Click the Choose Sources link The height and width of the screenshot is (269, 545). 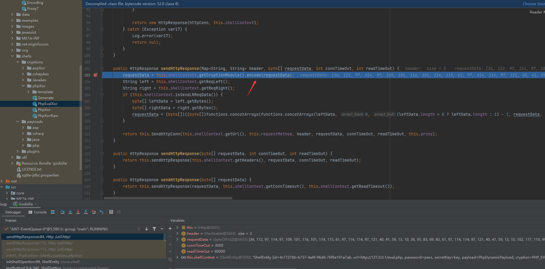[x=533, y=4]
